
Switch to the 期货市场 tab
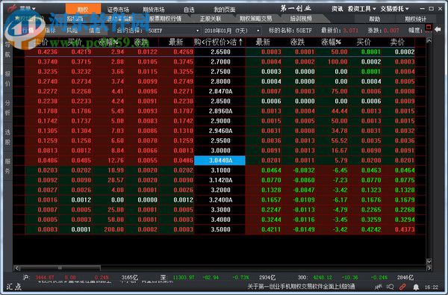coord(154,10)
